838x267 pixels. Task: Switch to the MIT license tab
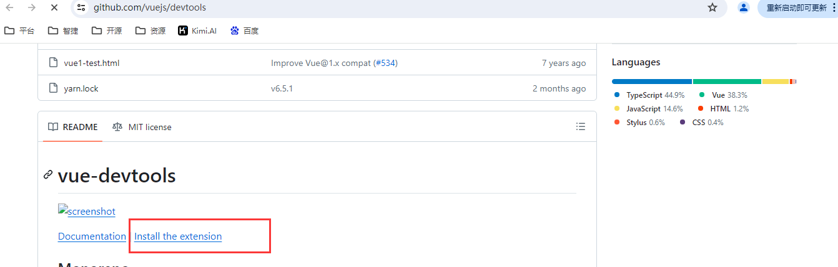click(142, 127)
